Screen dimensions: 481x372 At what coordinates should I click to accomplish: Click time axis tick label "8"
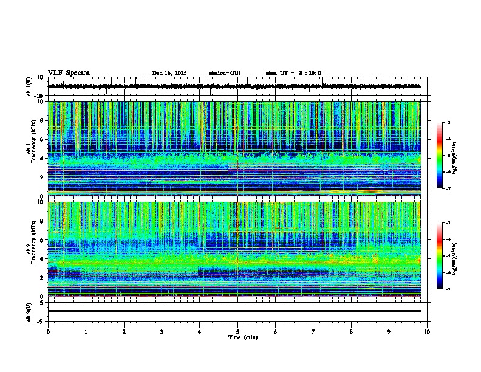351,332
